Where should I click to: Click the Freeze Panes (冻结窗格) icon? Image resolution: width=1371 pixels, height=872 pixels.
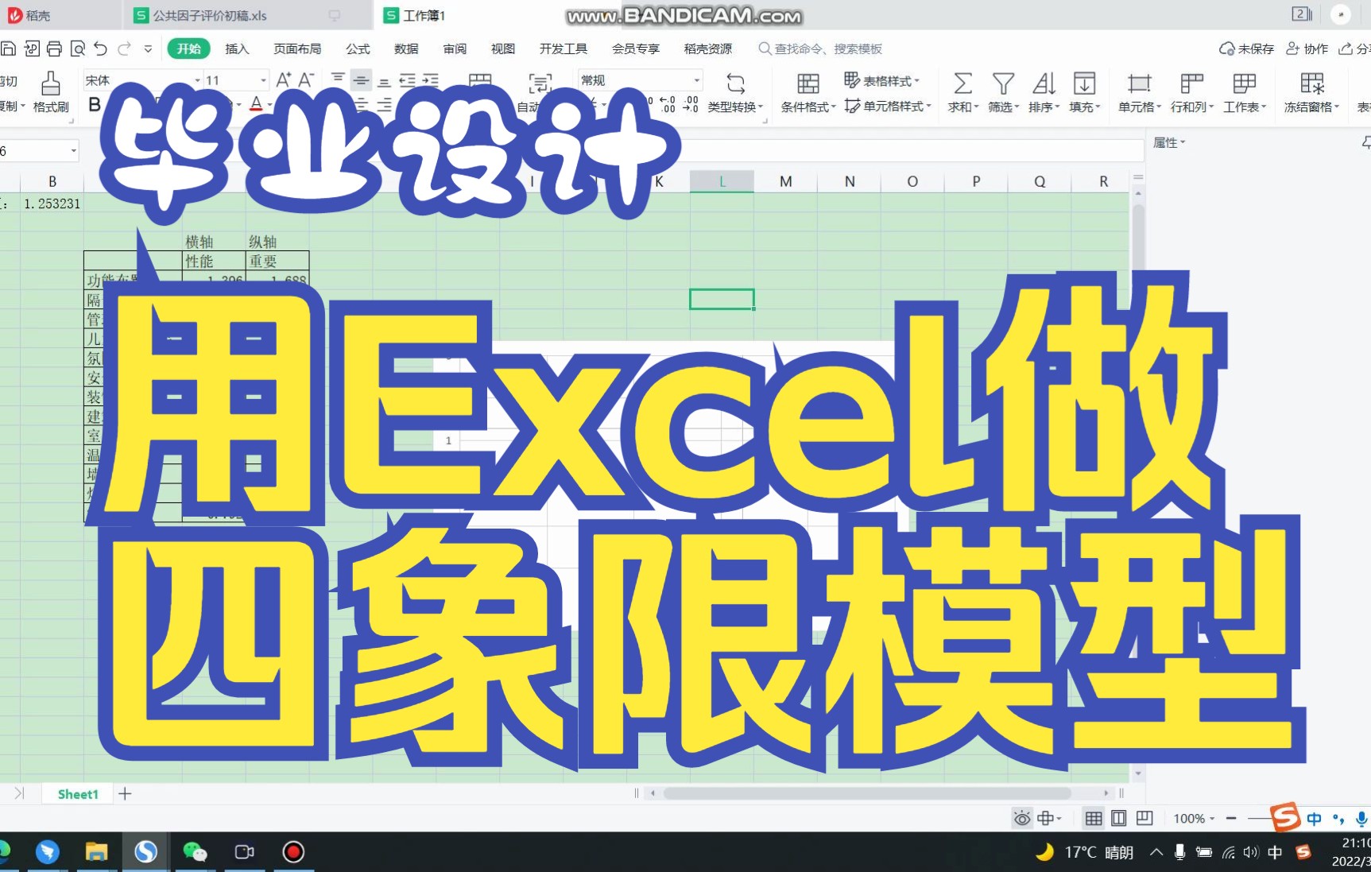1311,83
